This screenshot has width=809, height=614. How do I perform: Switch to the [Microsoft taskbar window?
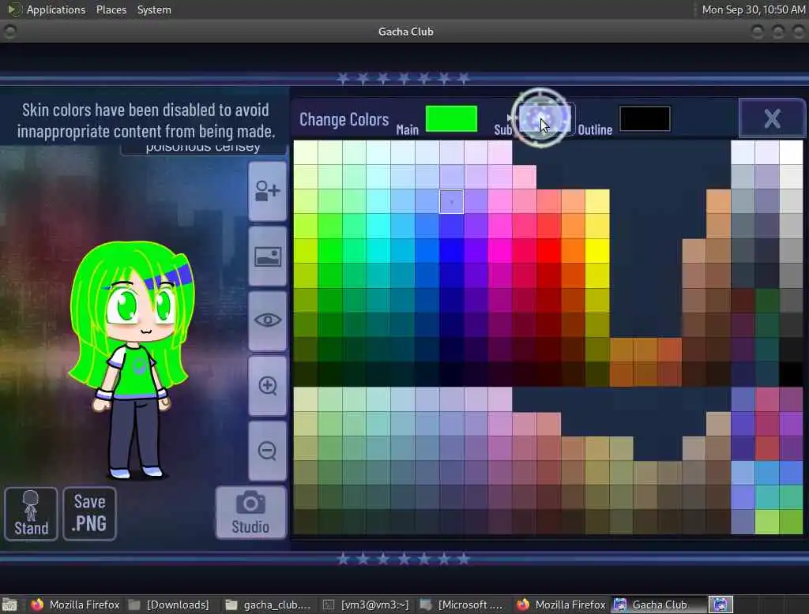(461, 605)
